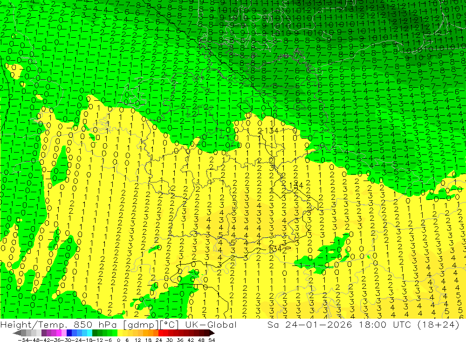Screen dimensions: 466x342
Task: Click the '(18+24)' forecast hour label
Action: [x=439, y=324]
